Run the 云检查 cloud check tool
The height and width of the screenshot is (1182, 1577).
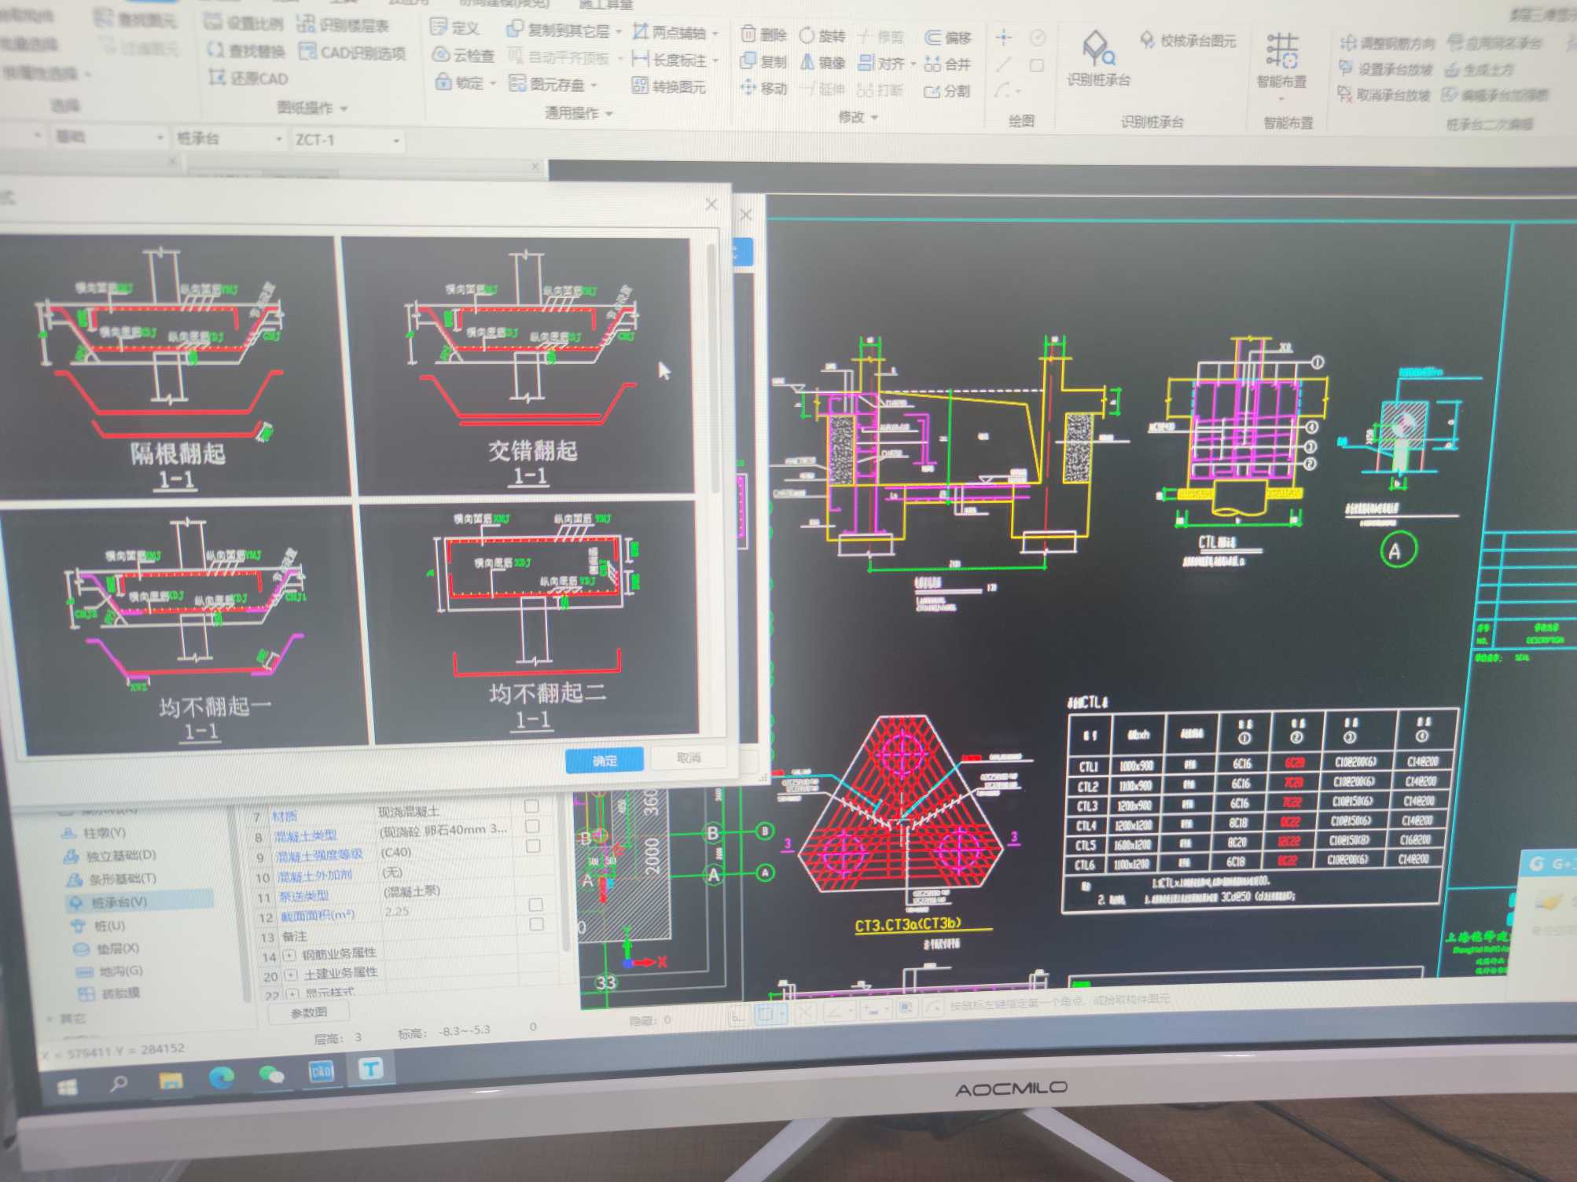(463, 55)
